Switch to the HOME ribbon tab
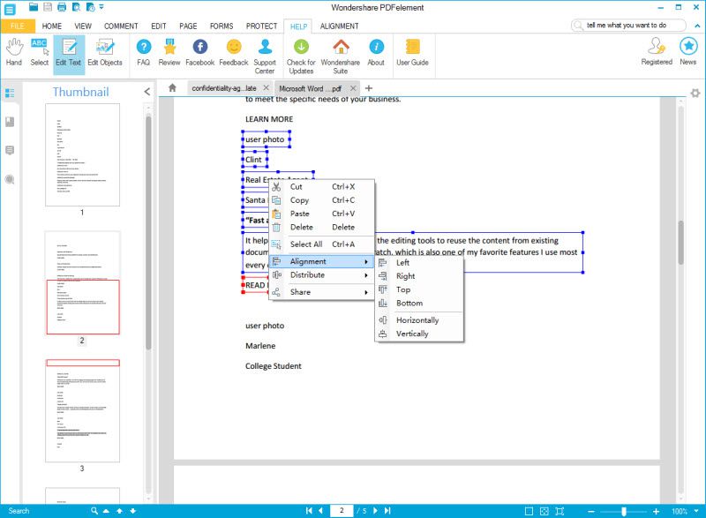The width and height of the screenshot is (706, 518). tap(52, 26)
